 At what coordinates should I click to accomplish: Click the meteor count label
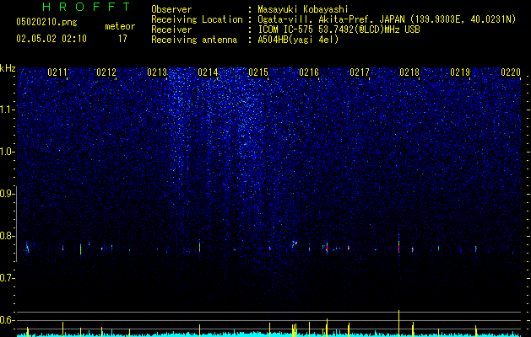tap(120, 26)
